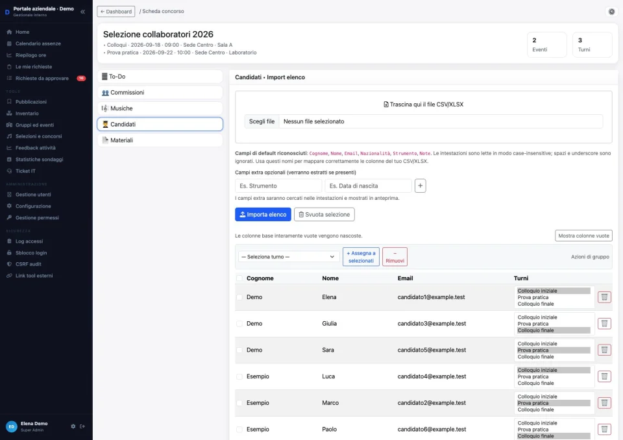Viewport: 623px width, 440px height.
Task: Open the Seleziona turno dropdown
Action: 288,257
